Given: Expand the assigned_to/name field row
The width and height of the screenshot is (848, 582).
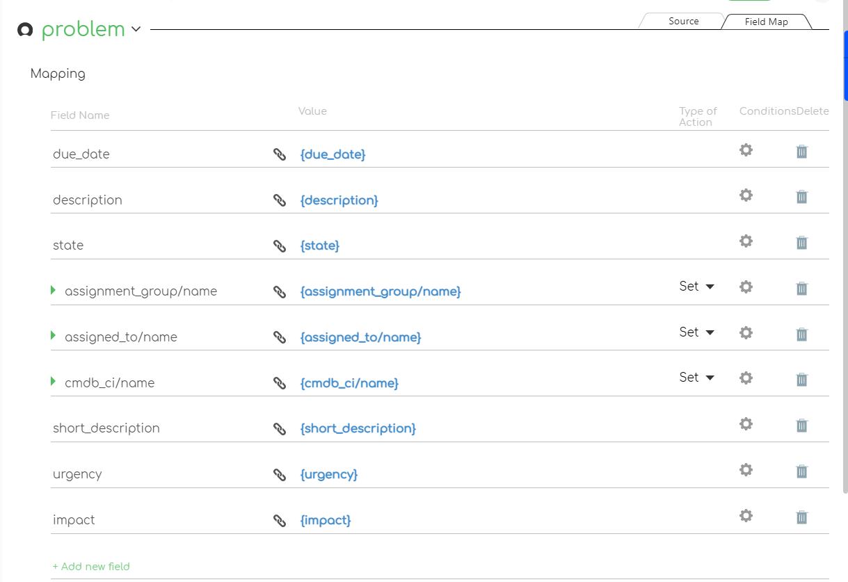Looking at the screenshot, I should pos(54,336).
